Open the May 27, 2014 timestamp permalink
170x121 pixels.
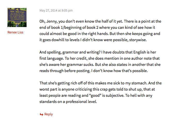56,11
